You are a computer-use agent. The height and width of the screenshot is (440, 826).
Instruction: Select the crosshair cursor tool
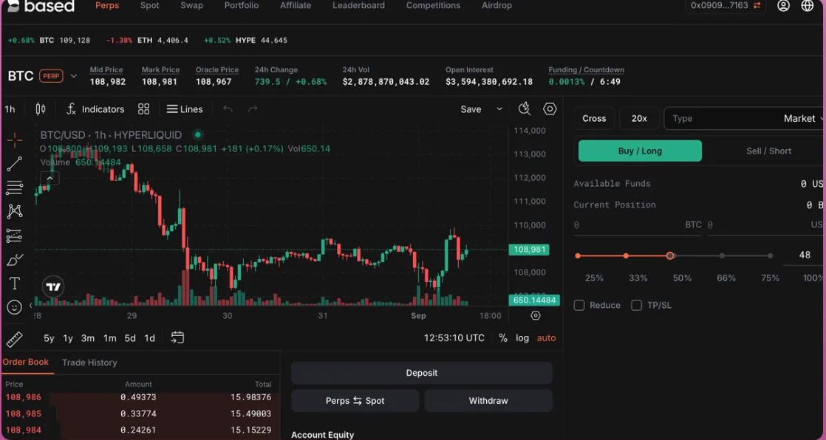click(x=15, y=140)
